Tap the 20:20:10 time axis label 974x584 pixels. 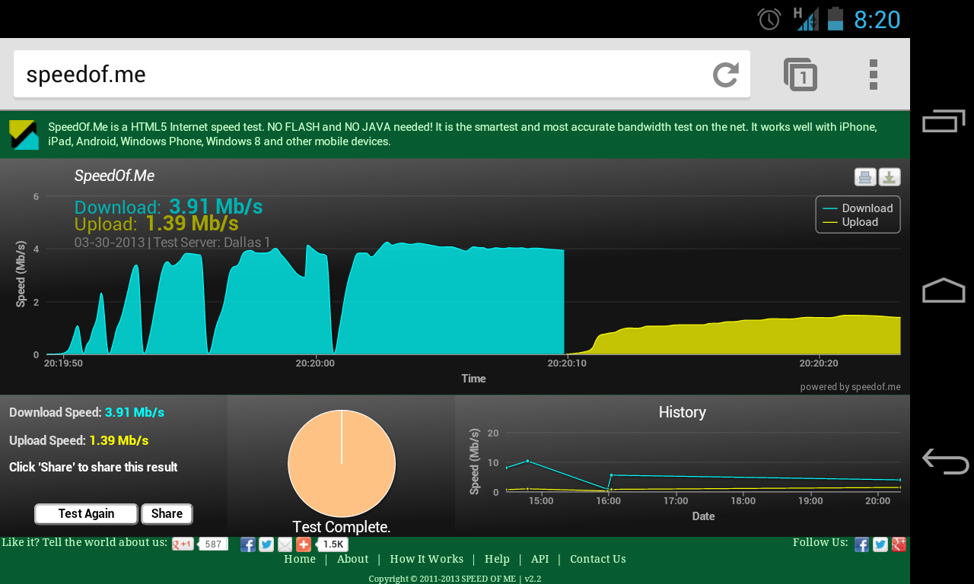coord(567,363)
